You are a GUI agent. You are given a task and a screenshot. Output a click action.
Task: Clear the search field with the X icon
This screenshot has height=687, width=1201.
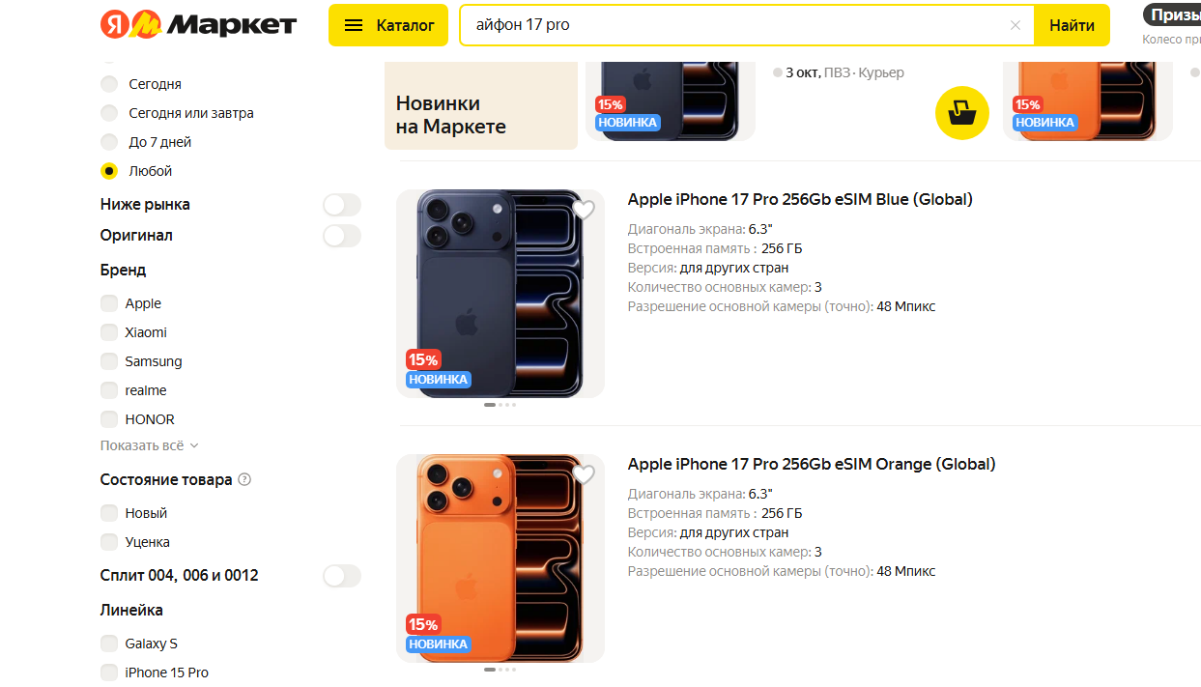pyautogui.click(x=1015, y=25)
